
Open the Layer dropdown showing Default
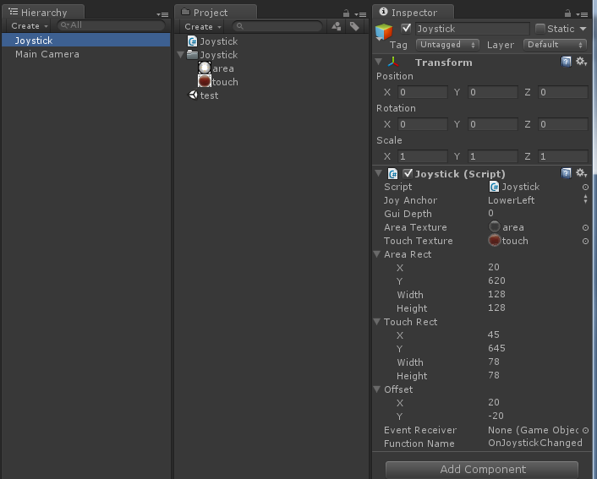tap(554, 44)
